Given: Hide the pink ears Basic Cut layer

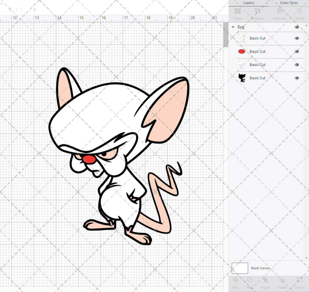Looking at the screenshot, I should tap(297, 38).
